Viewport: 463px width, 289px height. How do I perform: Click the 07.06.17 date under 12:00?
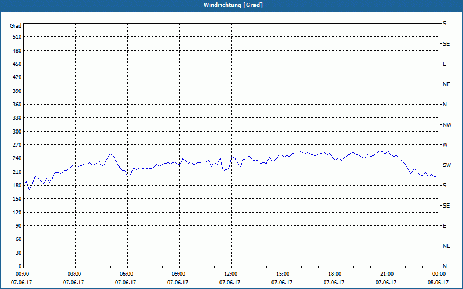tap(229, 283)
